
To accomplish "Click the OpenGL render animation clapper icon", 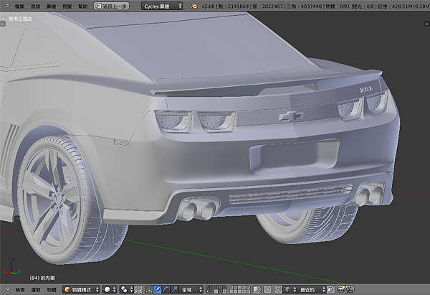I will pos(350,289).
